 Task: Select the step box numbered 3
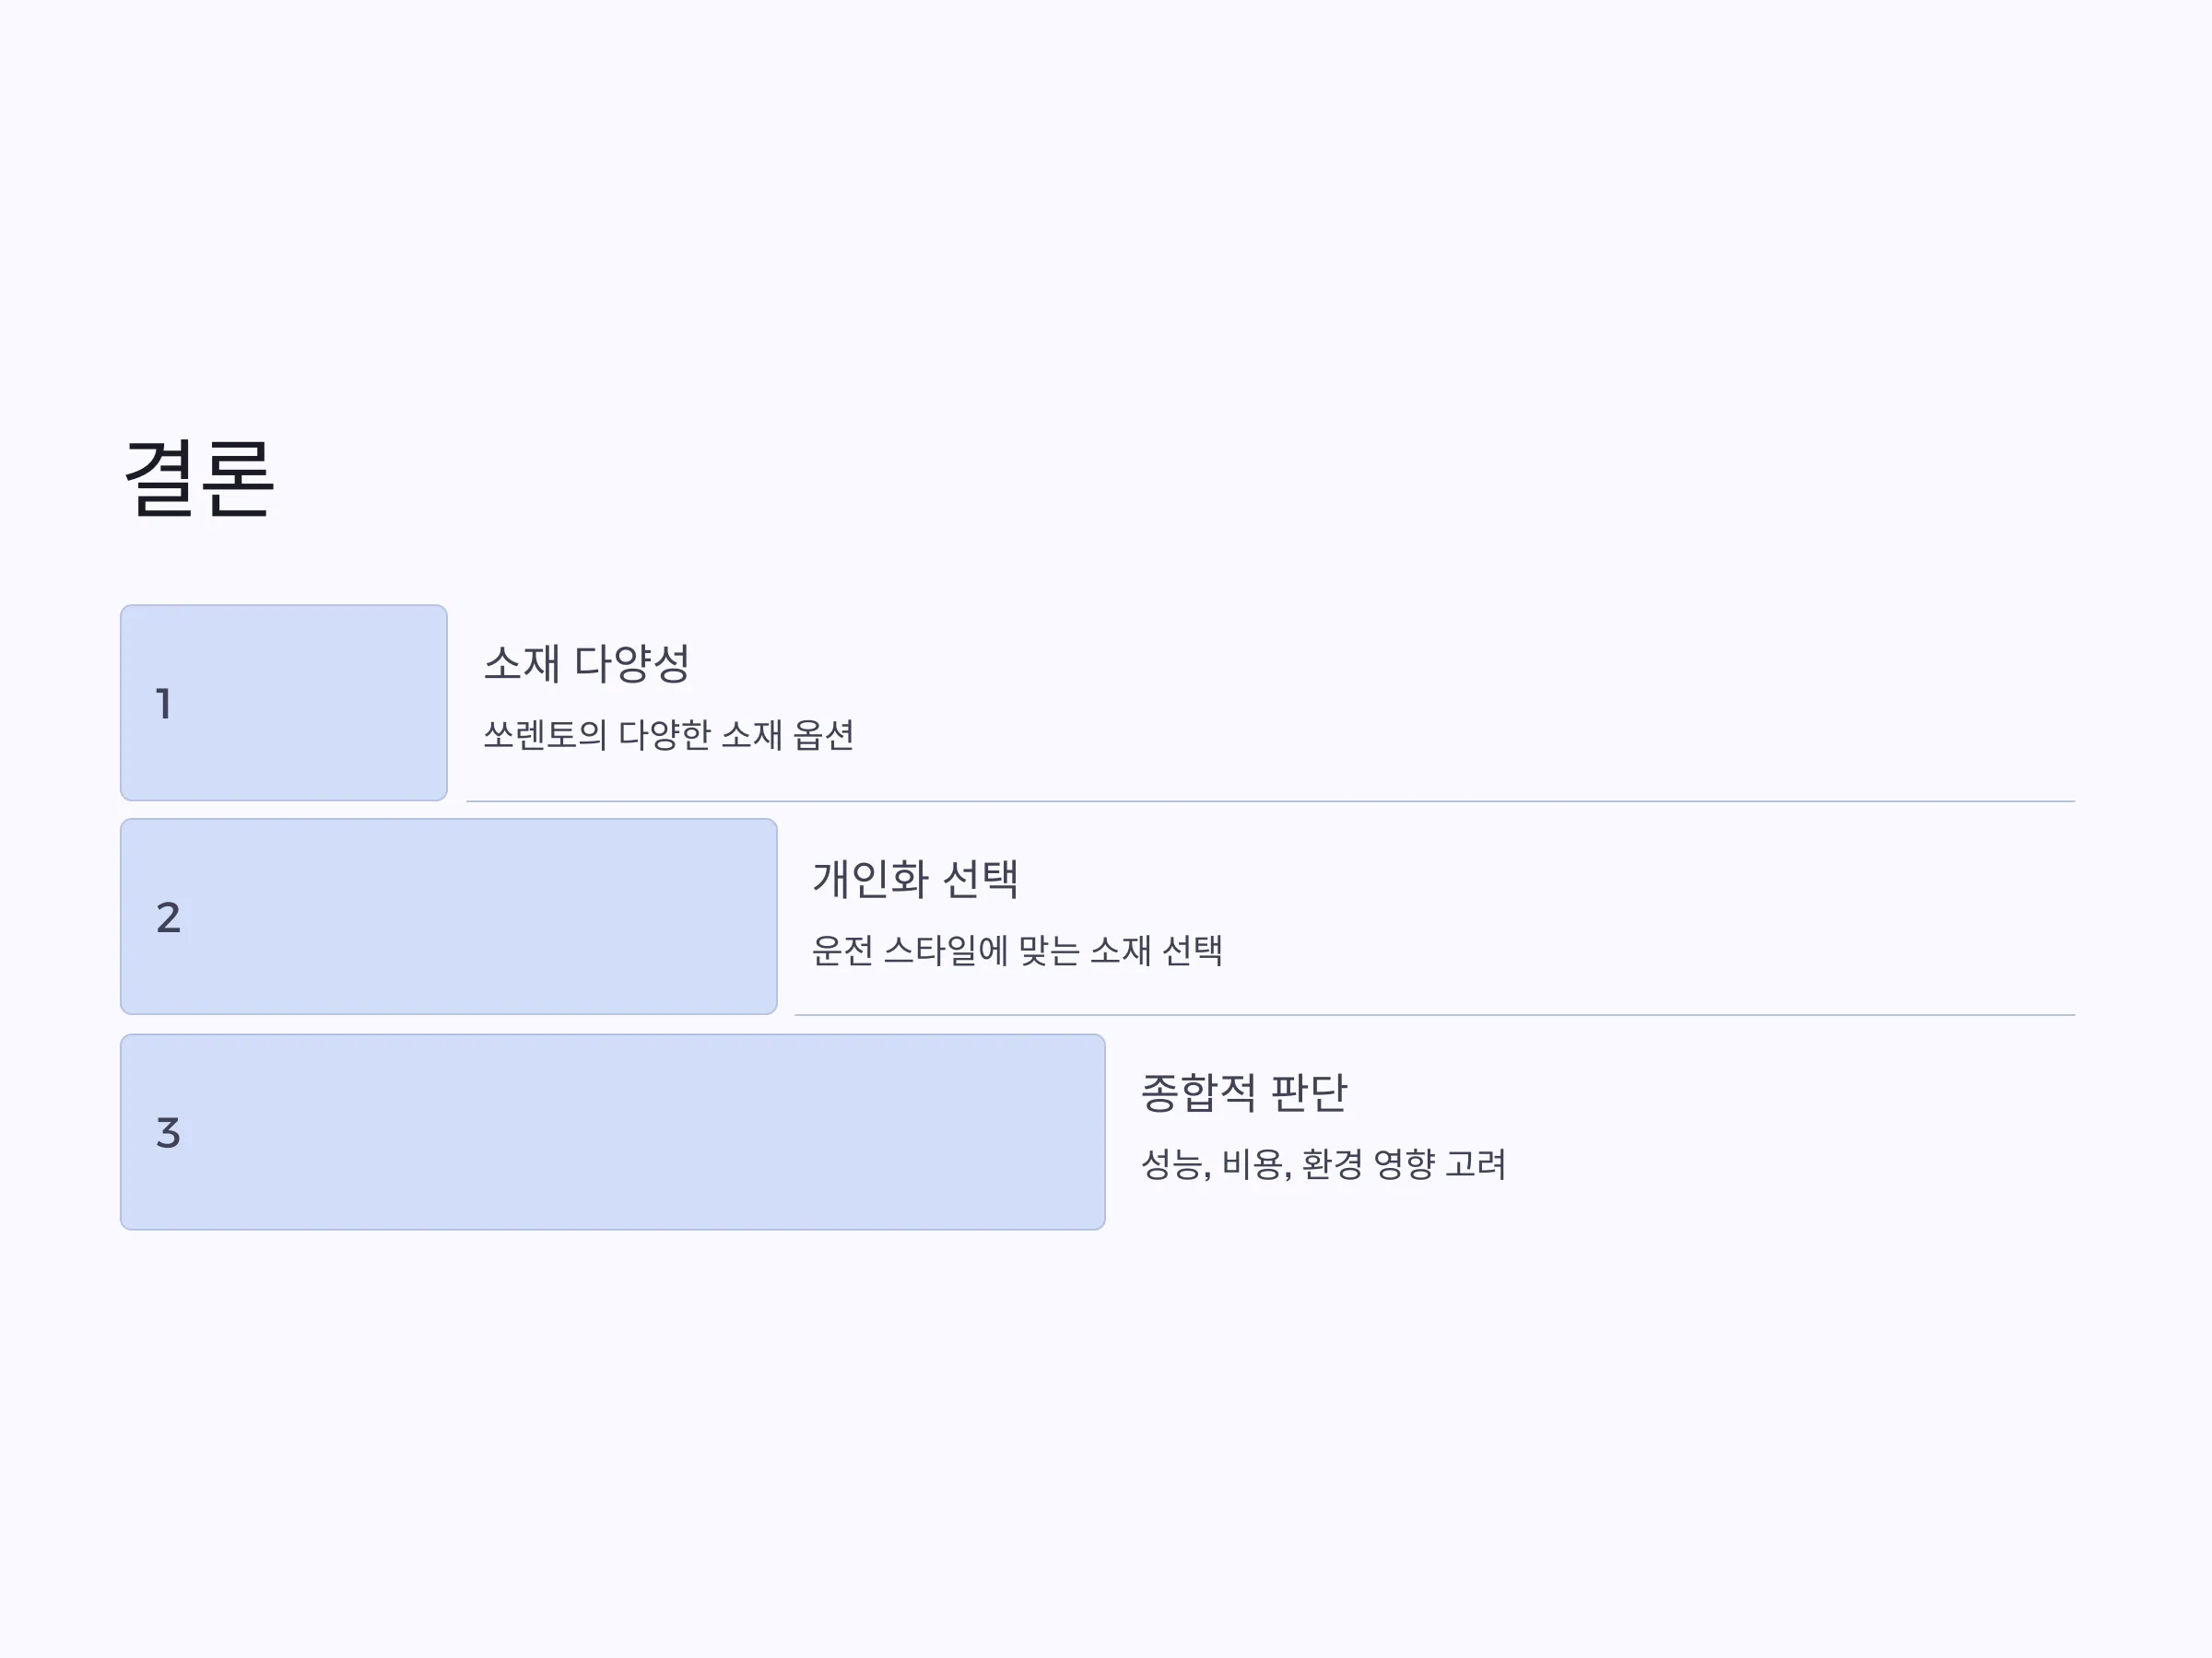[x=613, y=1131]
